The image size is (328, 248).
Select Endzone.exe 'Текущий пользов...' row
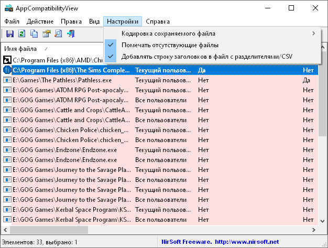[161, 150]
